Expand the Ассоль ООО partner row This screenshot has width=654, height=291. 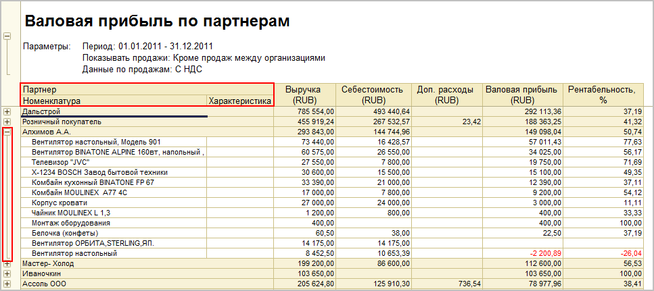(x=7, y=284)
